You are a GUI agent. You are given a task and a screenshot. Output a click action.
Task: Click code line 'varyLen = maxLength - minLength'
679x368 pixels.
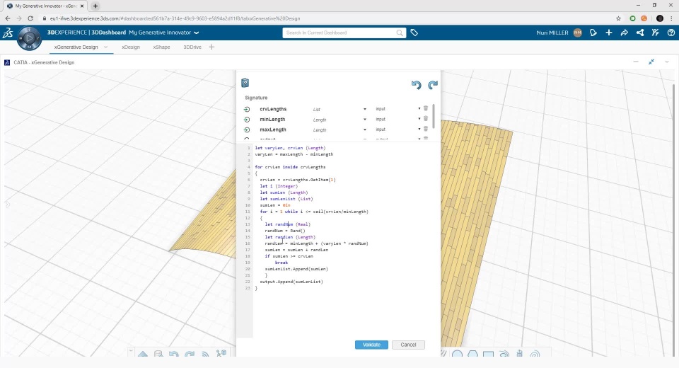click(294, 154)
